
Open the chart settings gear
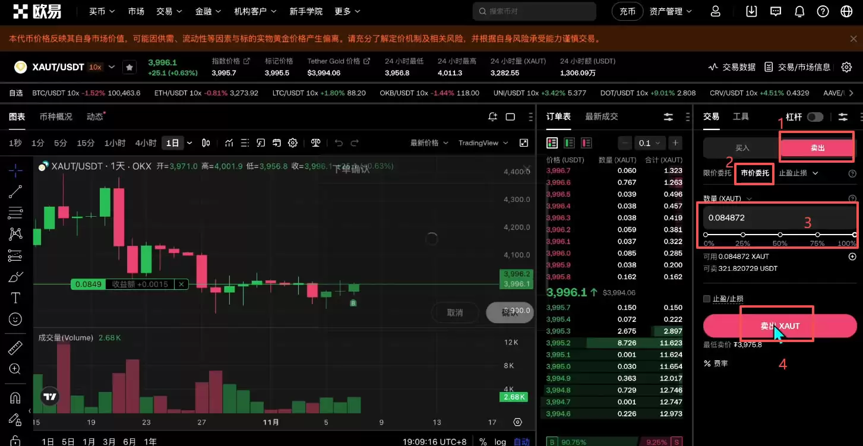tap(292, 143)
